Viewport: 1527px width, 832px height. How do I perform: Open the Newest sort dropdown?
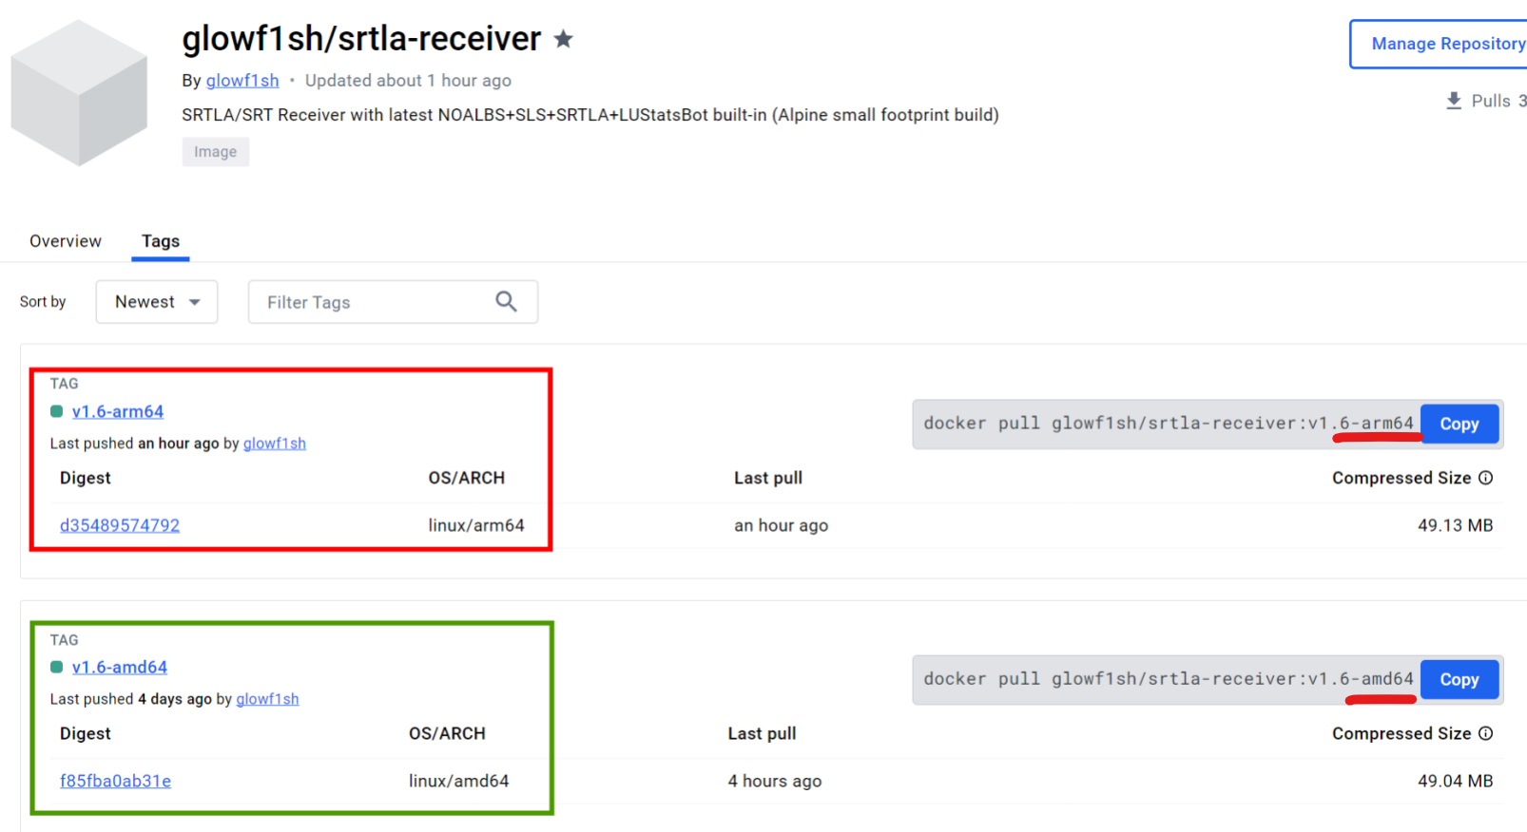coord(157,302)
